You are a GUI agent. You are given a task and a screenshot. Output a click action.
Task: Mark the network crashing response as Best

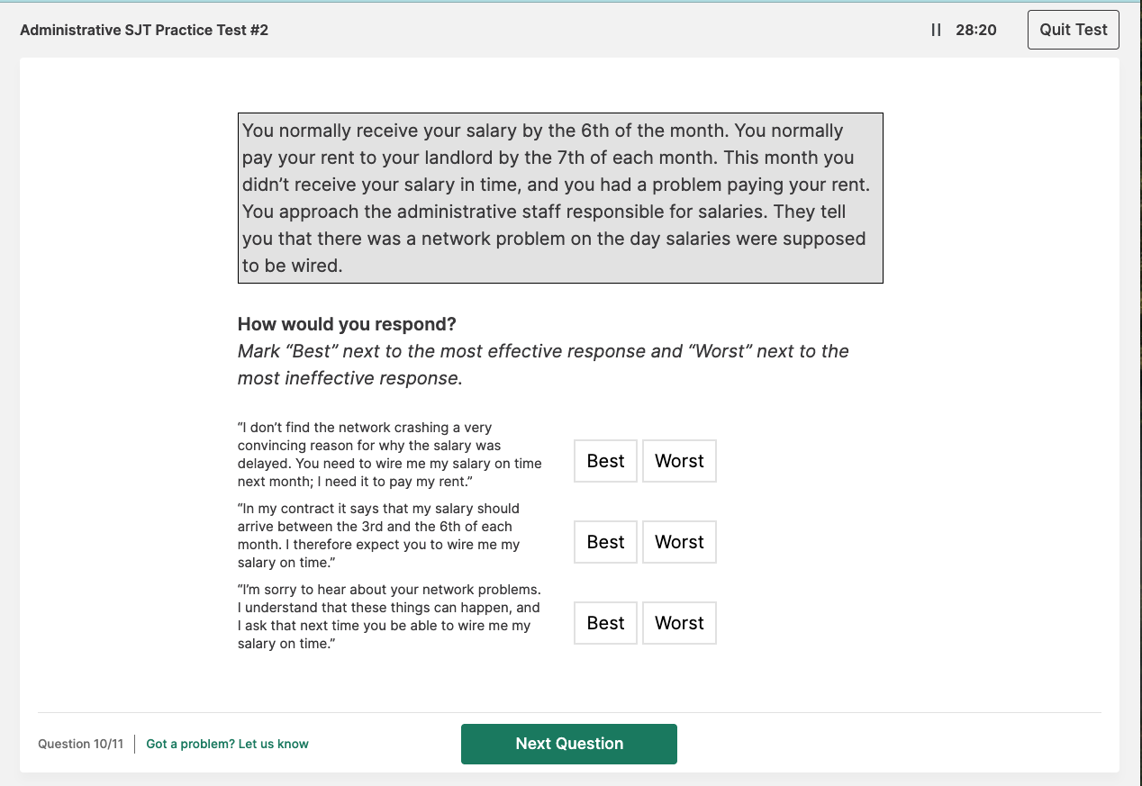(x=605, y=461)
